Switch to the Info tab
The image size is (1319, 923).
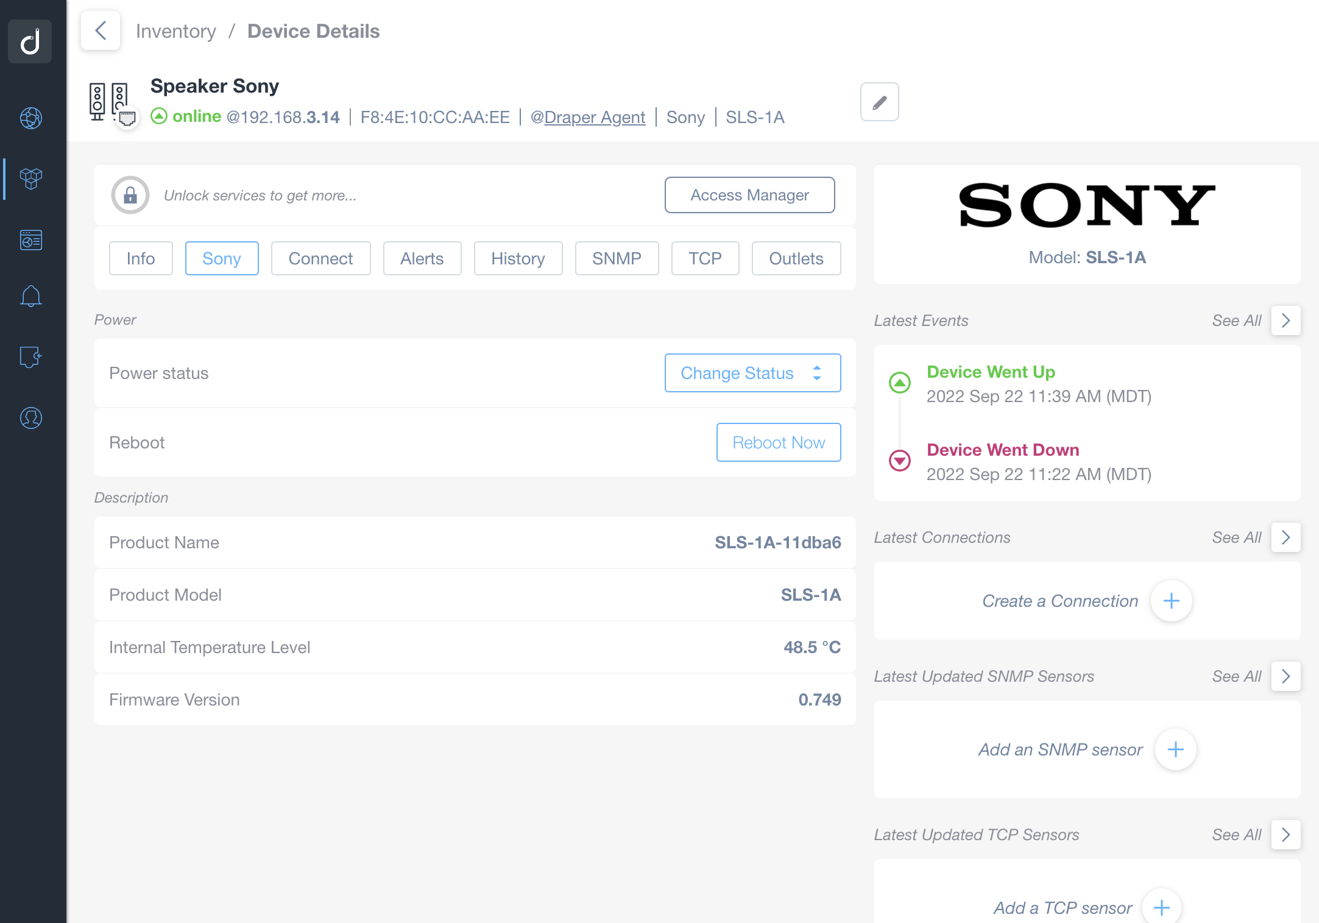[141, 258]
